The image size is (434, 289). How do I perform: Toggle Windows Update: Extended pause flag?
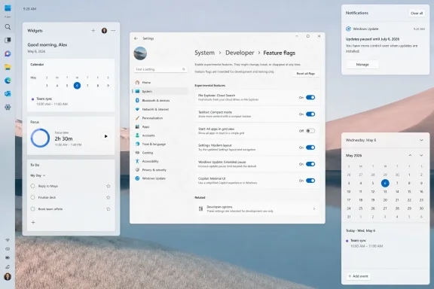click(310, 164)
